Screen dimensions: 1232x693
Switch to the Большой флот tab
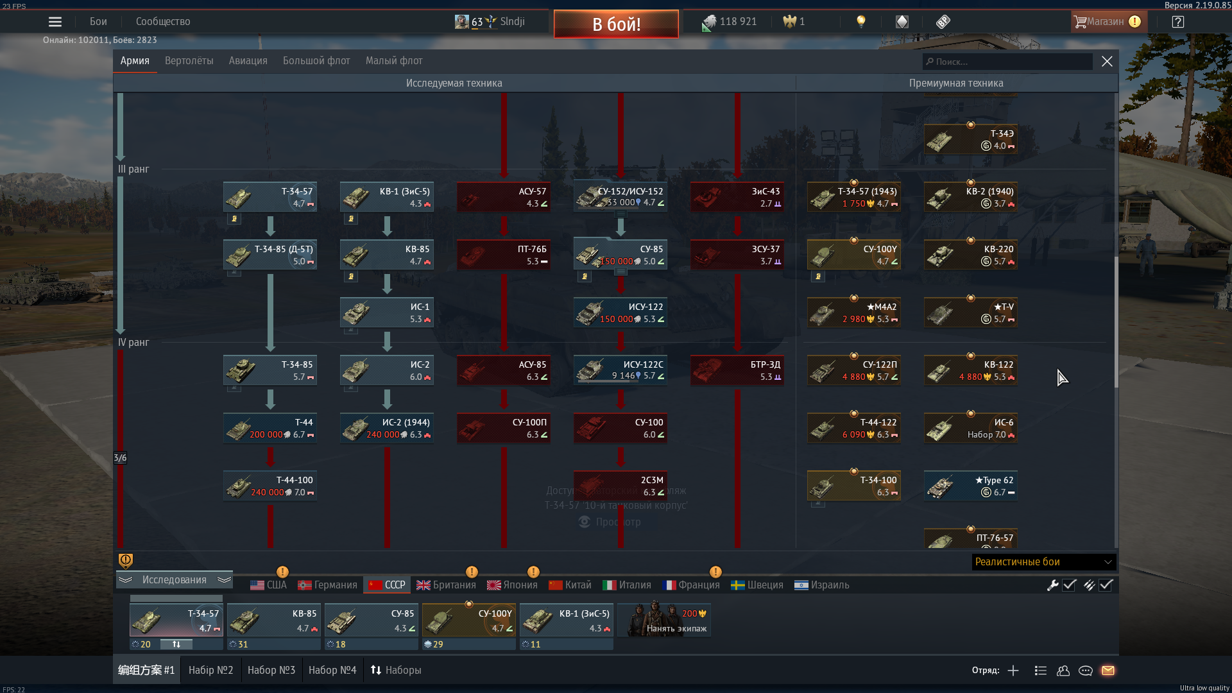[x=316, y=61]
